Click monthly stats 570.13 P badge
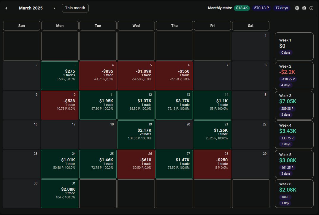 coord(261,8)
